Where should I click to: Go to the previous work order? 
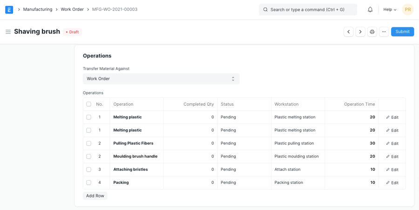click(348, 32)
